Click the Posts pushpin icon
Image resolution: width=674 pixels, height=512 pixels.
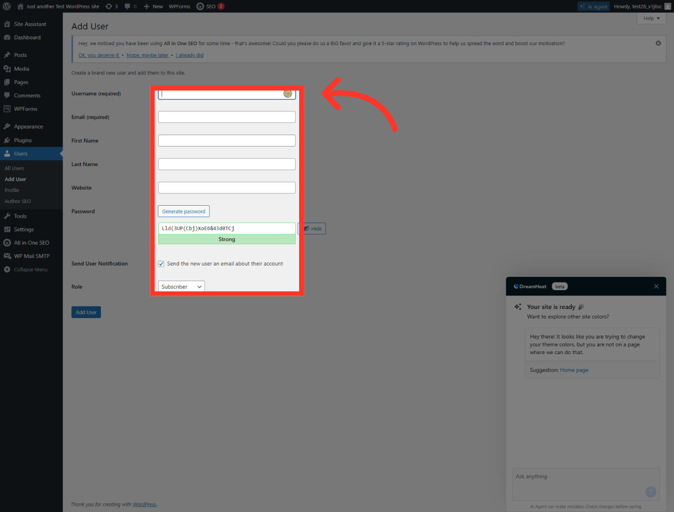[x=7, y=55]
